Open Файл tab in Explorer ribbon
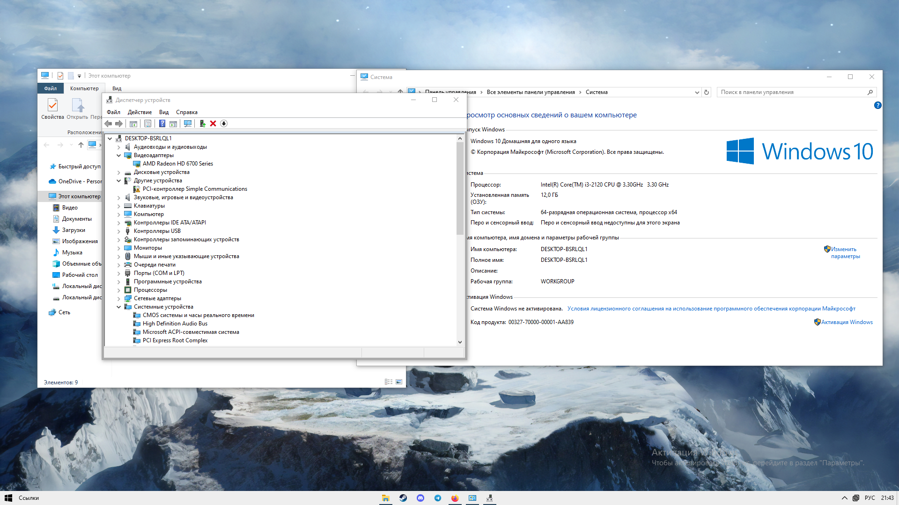Image resolution: width=899 pixels, height=505 pixels. pyautogui.click(x=51, y=88)
